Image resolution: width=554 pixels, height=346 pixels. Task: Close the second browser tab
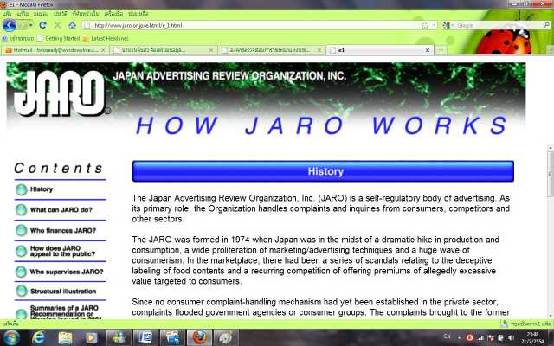pos(211,50)
